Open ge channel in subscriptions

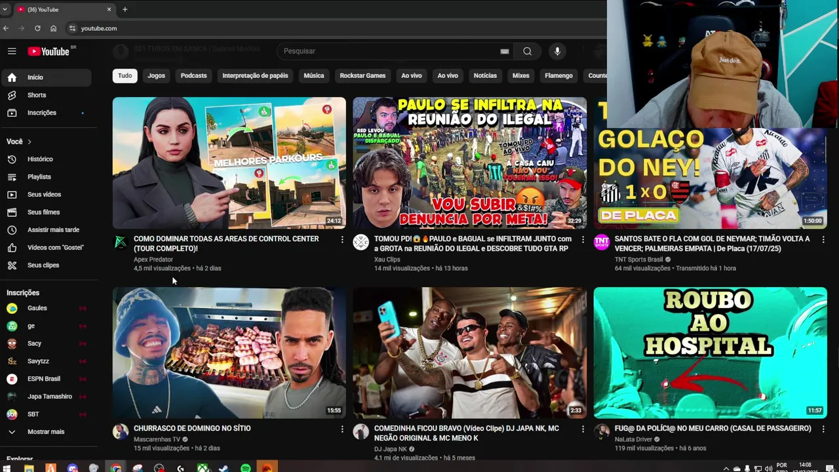[46, 326]
